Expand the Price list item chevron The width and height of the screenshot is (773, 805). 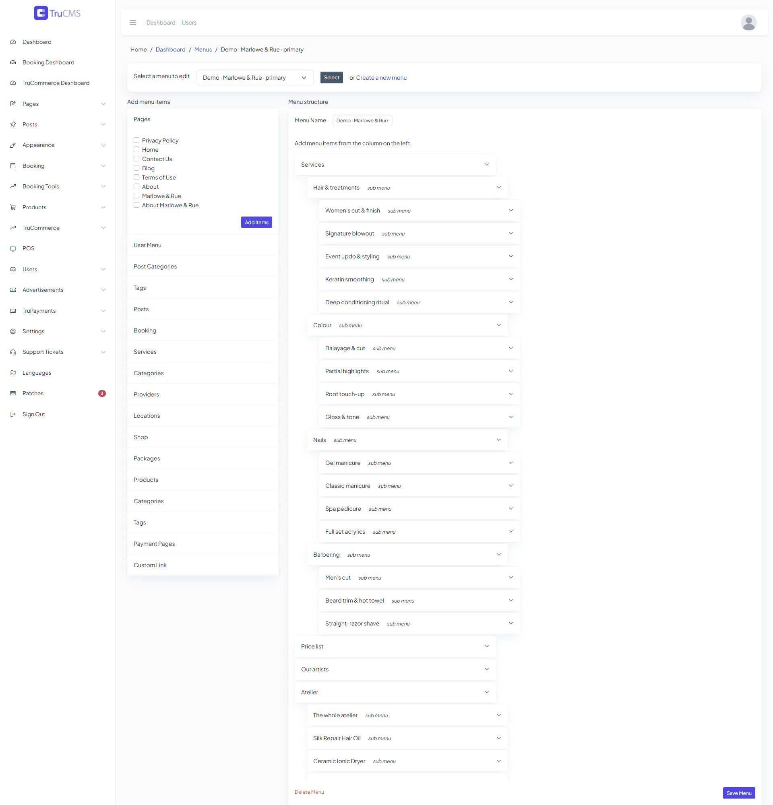(x=487, y=646)
